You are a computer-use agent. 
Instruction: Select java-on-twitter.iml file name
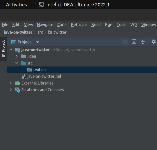[x=44, y=77]
